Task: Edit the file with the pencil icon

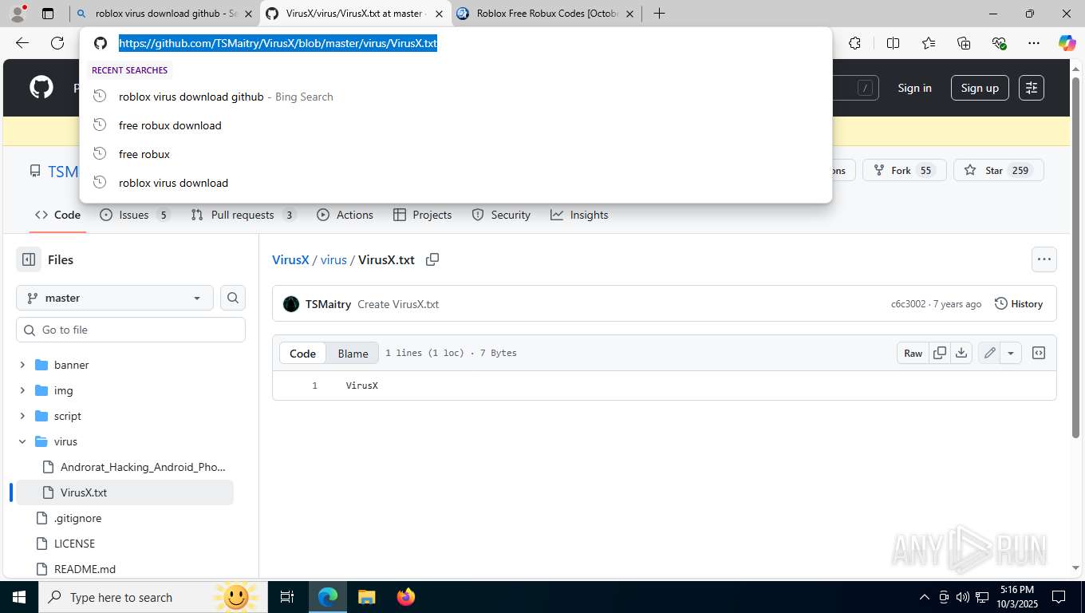Action: click(x=989, y=353)
